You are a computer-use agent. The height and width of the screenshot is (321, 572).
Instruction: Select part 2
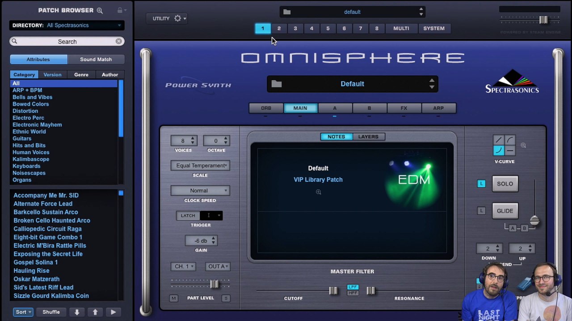279,29
